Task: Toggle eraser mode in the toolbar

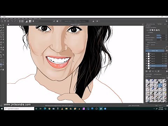Action: [x=54, y=21]
